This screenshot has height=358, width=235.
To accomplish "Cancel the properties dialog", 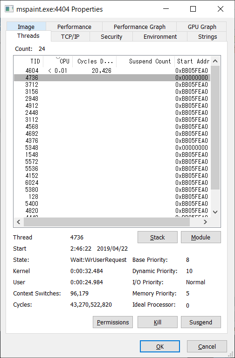I will [x=207, y=346].
